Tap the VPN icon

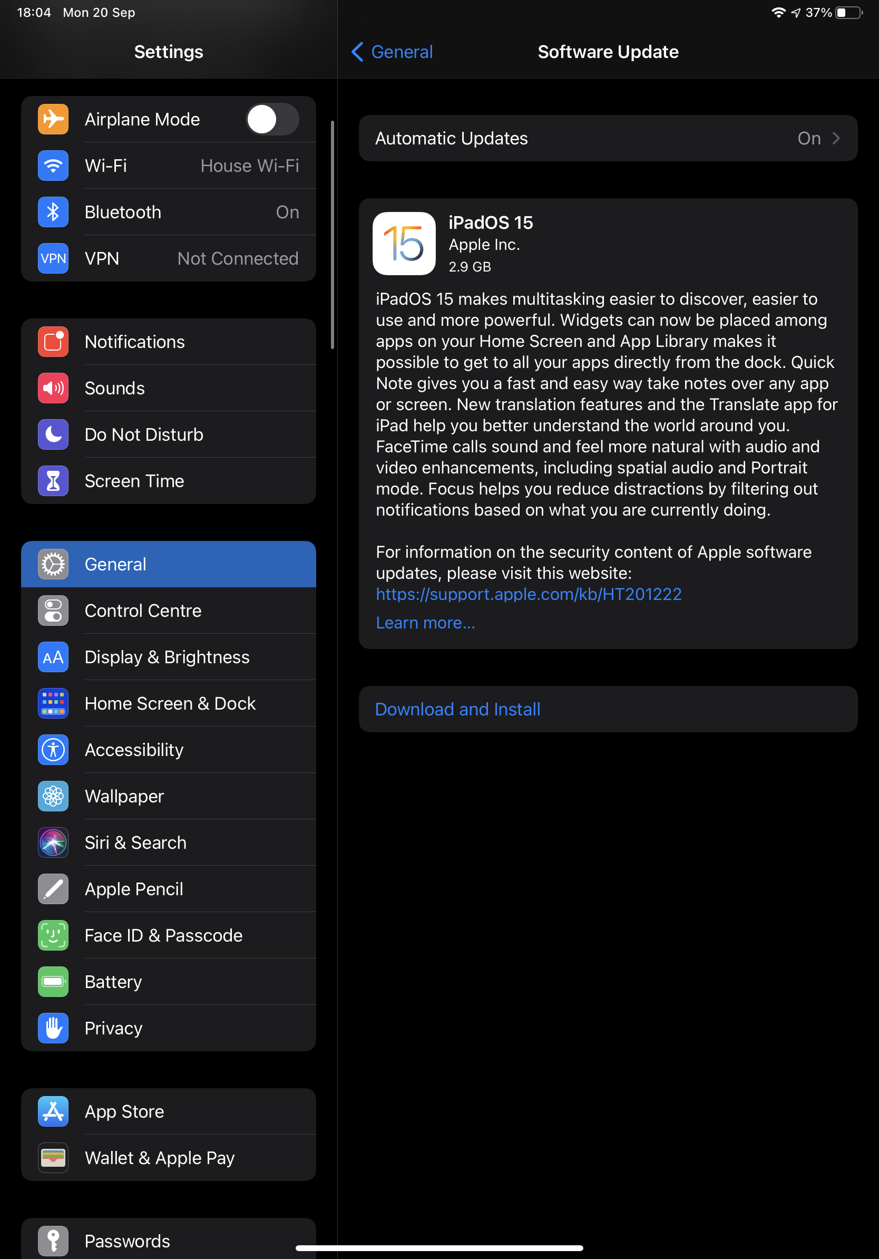point(53,258)
